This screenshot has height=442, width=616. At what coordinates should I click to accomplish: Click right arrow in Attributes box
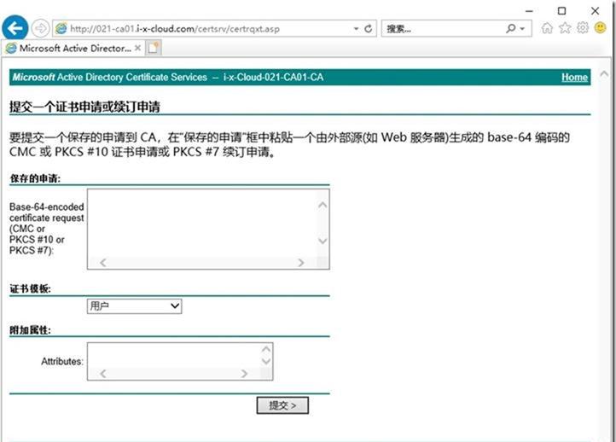244,374
